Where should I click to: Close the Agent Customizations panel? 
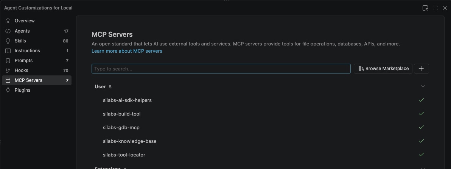point(445,8)
